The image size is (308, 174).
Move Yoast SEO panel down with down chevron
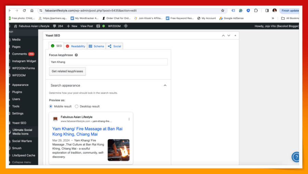pyautogui.click(x=229, y=36)
